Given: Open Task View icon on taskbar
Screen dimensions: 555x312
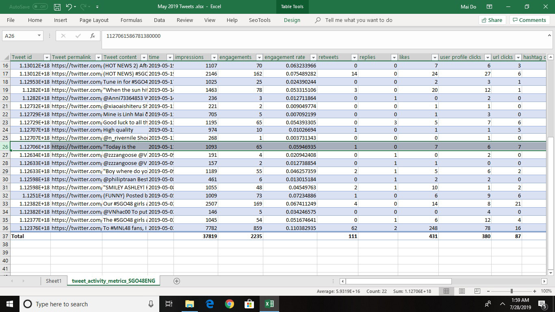Looking at the screenshot, I should [169, 304].
